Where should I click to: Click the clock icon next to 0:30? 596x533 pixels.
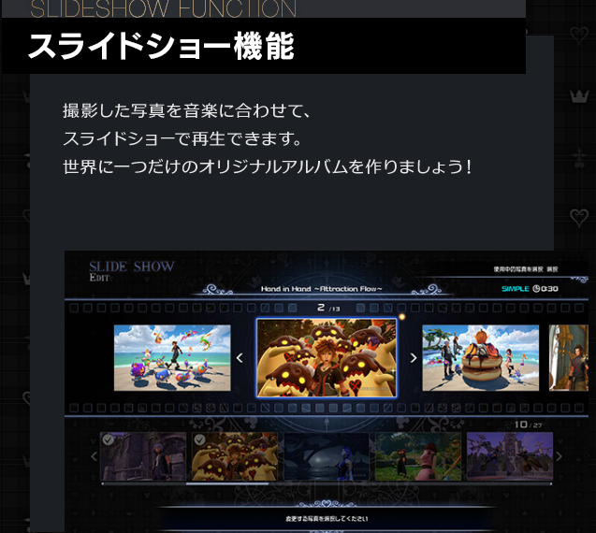pyautogui.click(x=536, y=289)
